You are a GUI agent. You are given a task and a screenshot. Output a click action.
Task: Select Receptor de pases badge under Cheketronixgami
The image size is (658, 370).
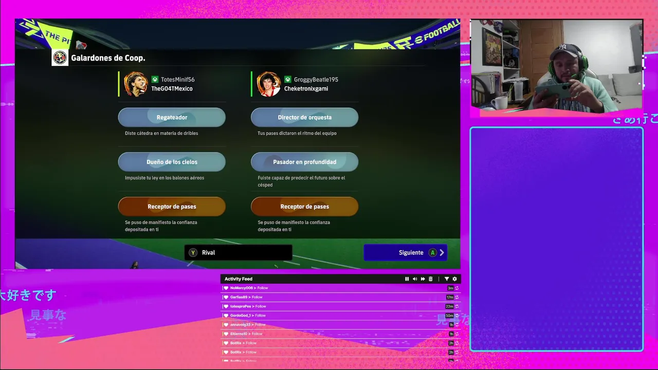pos(304,207)
